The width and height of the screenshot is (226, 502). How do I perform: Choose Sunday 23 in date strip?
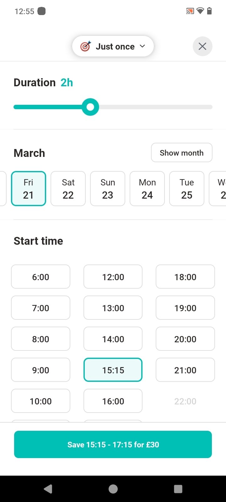[x=108, y=189]
